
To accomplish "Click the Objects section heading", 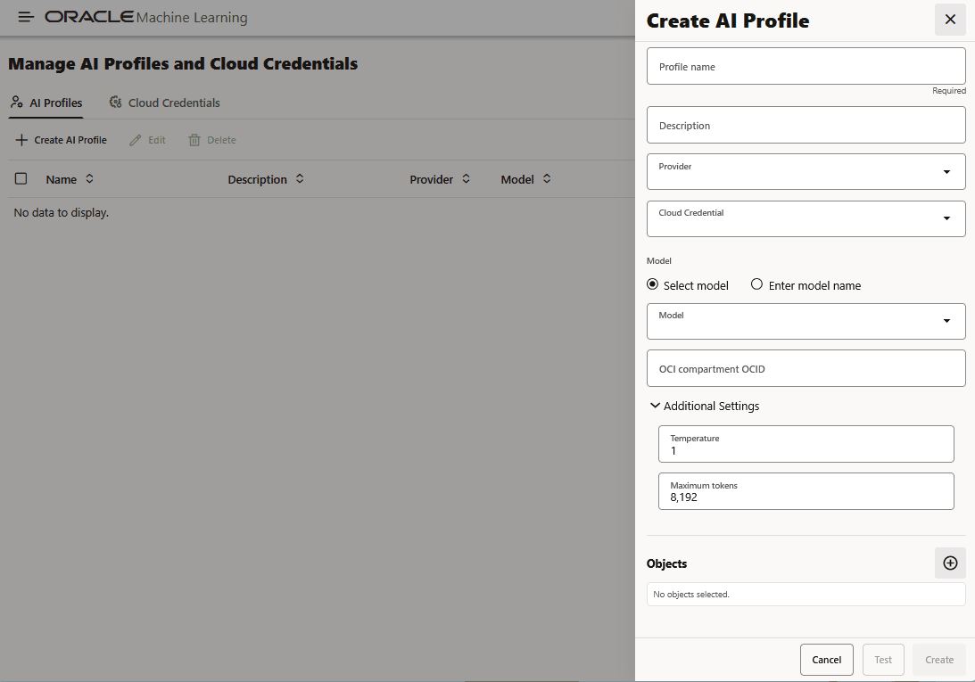I will [x=666, y=563].
